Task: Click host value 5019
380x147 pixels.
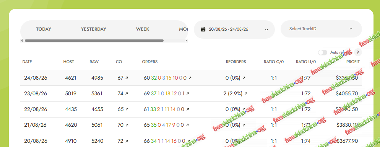Action: coord(71,94)
